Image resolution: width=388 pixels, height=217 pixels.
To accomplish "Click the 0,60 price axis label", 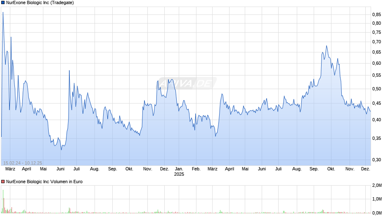I will pos(376,64).
